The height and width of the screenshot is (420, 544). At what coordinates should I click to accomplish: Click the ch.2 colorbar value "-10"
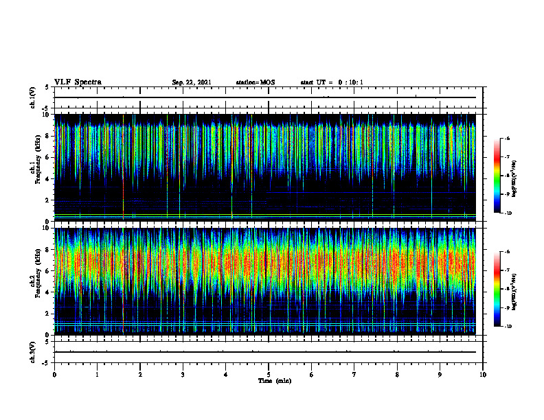(508, 326)
